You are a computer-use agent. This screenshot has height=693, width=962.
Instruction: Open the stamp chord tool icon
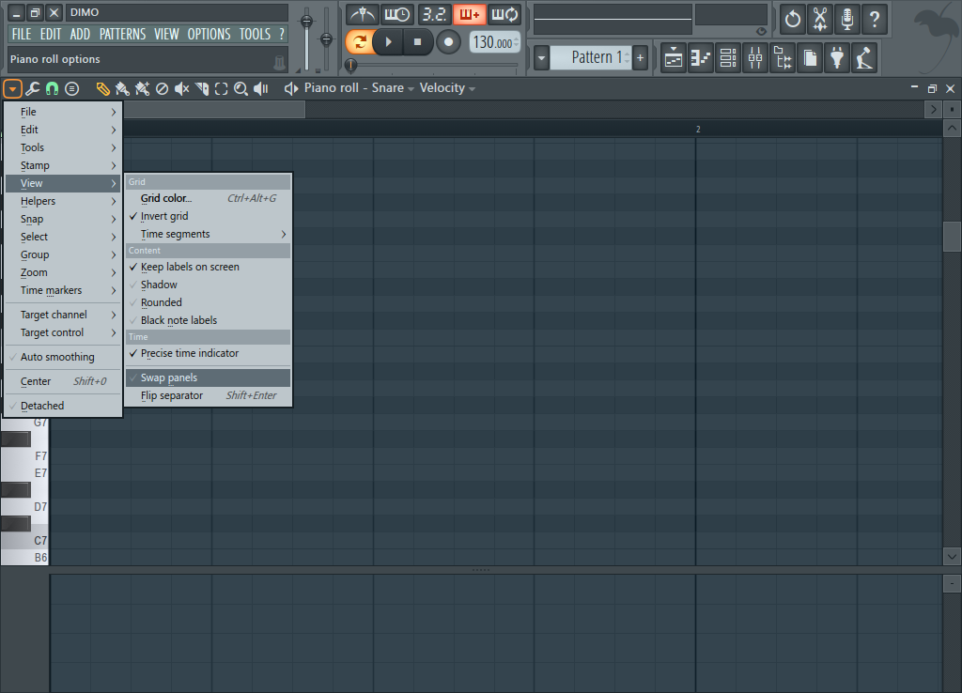tap(71, 89)
